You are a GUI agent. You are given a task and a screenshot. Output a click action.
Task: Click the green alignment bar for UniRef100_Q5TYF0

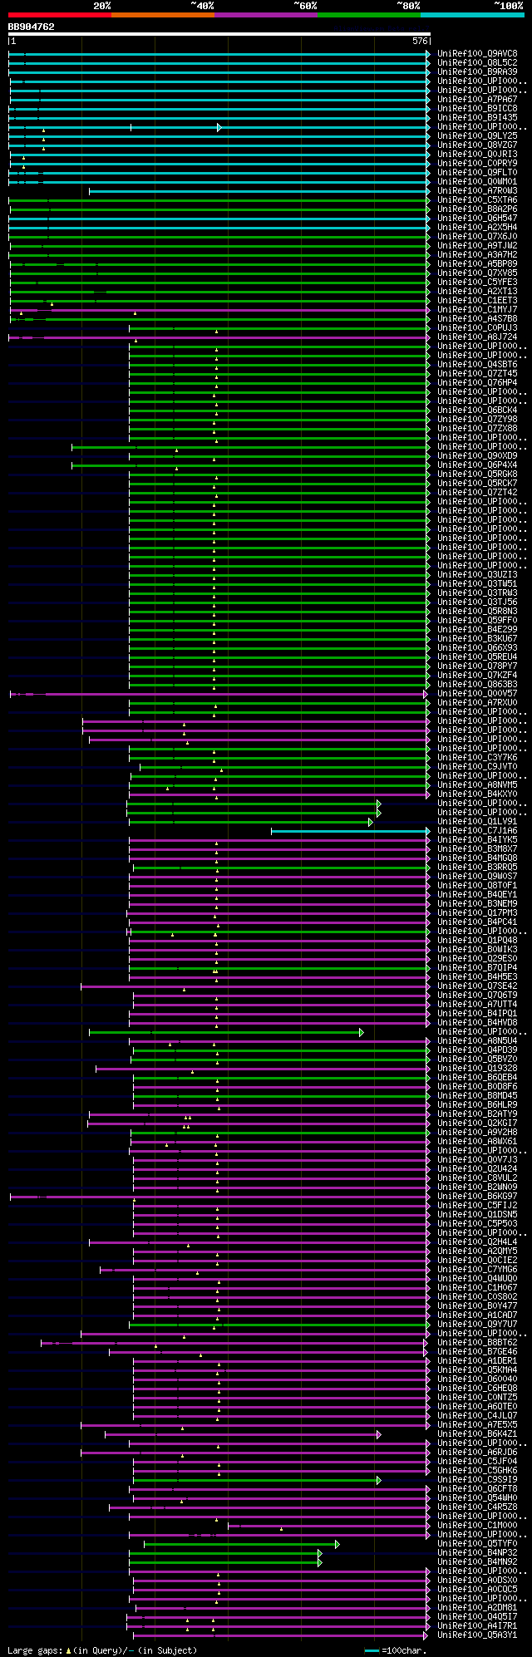coord(242,1544)
